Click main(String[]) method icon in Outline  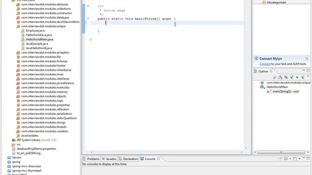coord(268,91)
